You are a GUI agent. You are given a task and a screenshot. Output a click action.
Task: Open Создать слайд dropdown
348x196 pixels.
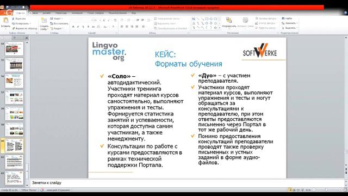(44, 28)
